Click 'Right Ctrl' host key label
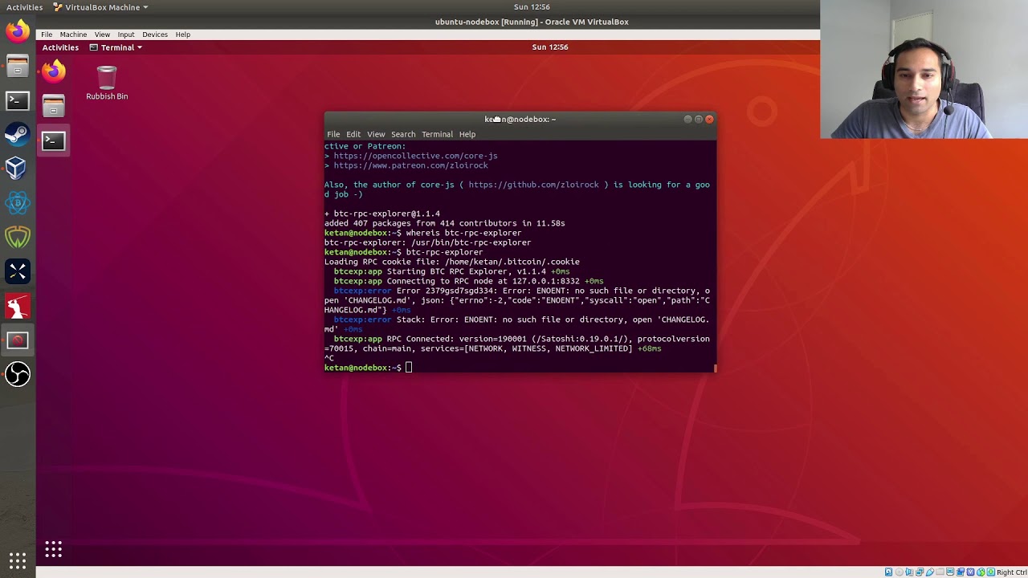Image resolution: width=1028 pixels, height=578 pixels. (x=1011, y=572)
